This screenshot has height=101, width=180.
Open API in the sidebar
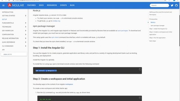[x=3, y=50]
